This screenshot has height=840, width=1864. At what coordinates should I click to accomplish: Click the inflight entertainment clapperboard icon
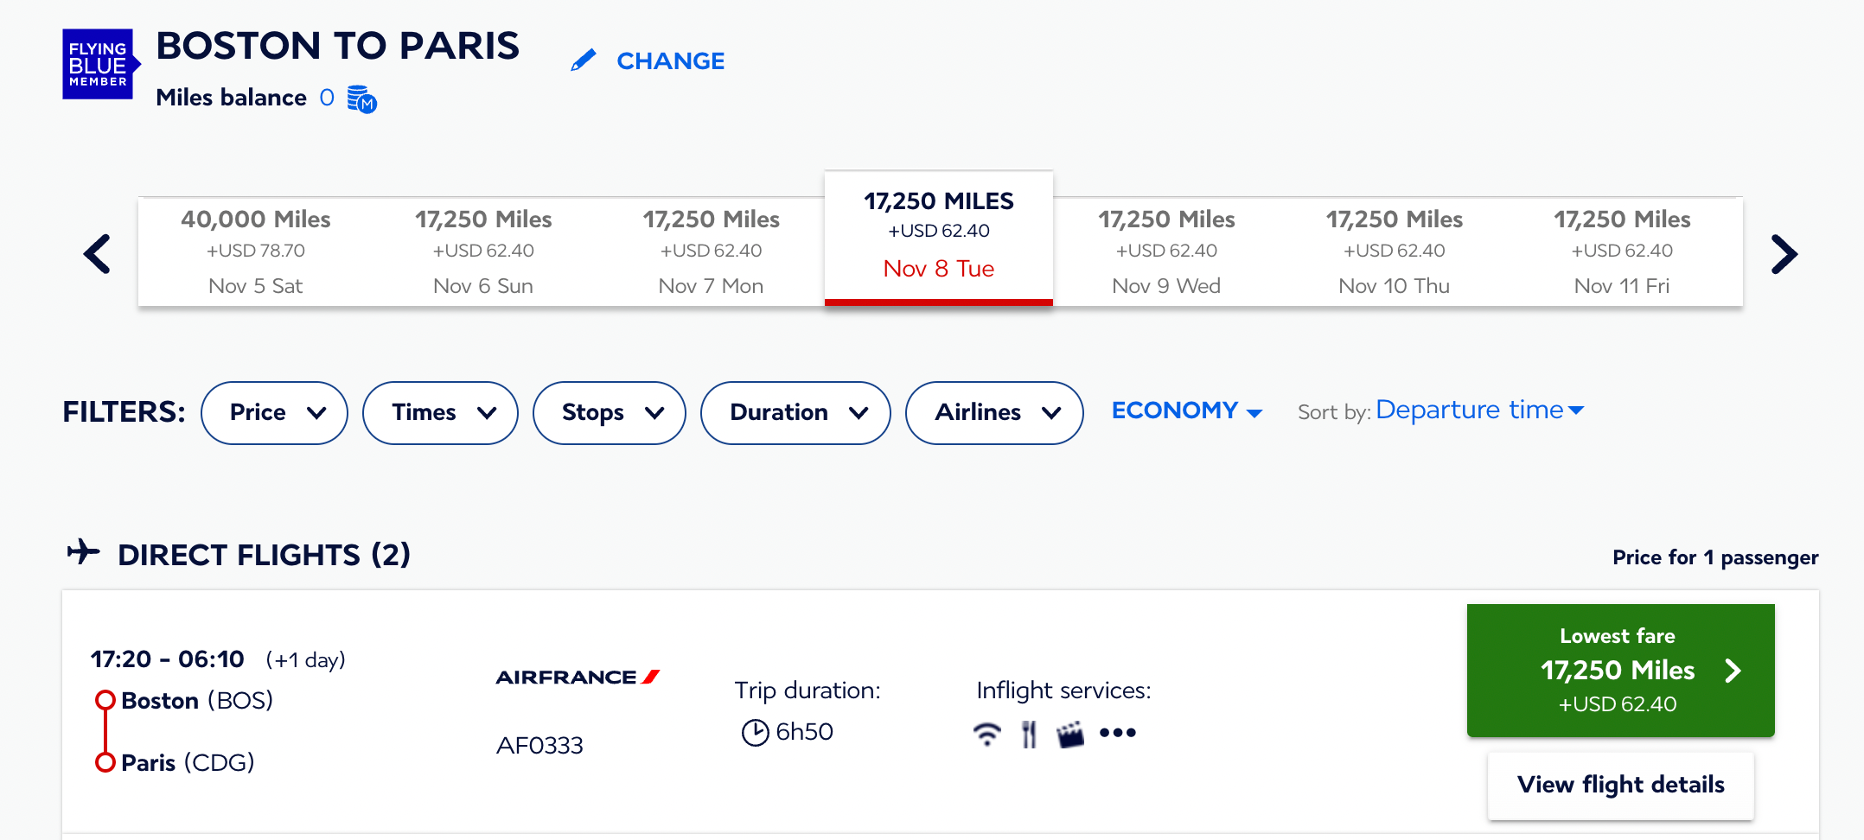click(1070, 735)
